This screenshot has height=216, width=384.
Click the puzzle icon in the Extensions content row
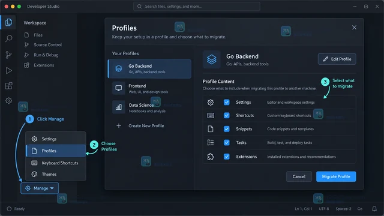coord(211,157)
